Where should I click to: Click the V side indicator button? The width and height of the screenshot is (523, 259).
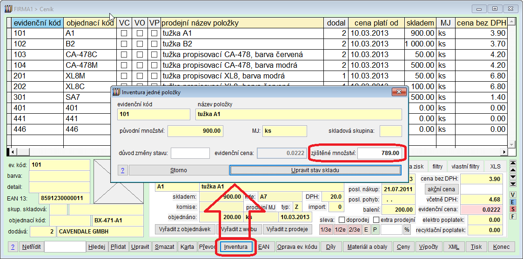(x=513, y=194)
